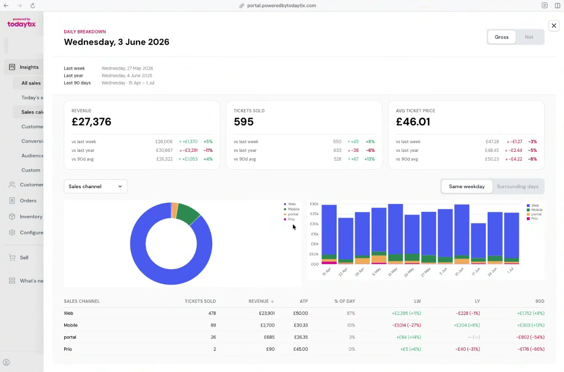Toggle Web series in bar chart legend

click(533, 206)
